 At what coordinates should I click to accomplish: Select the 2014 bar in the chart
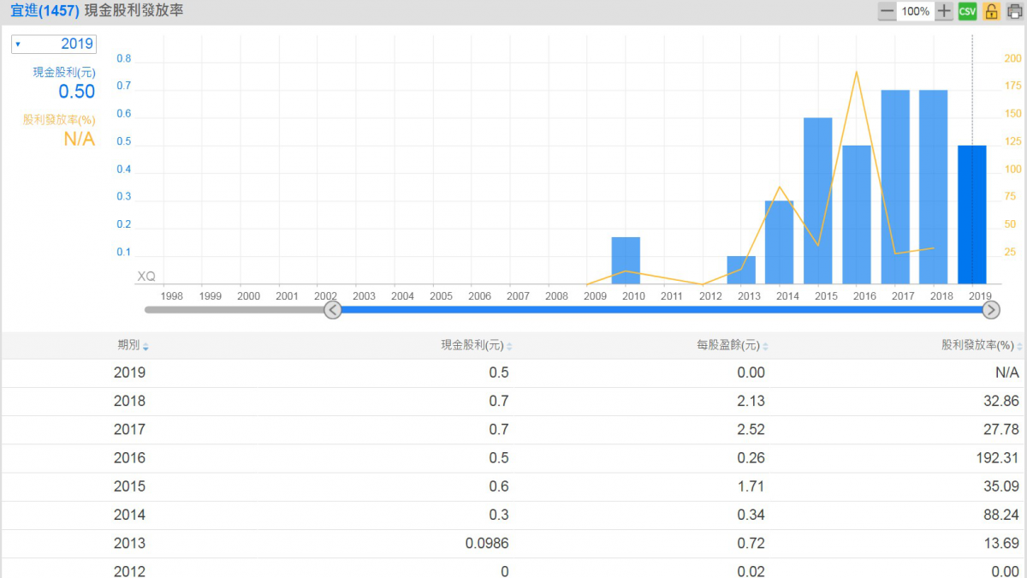coord(780,242)
